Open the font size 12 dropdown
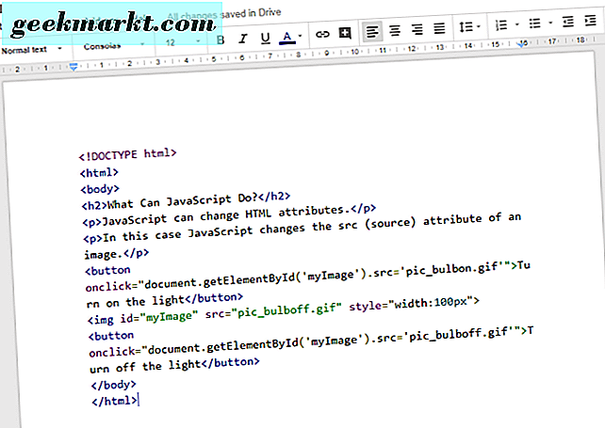Viewport: 605px width, 428px height. (x=179, y=42)
